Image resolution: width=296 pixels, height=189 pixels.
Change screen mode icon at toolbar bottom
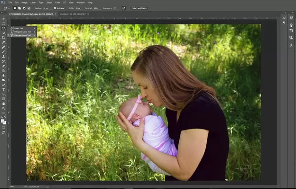point(3,132)
